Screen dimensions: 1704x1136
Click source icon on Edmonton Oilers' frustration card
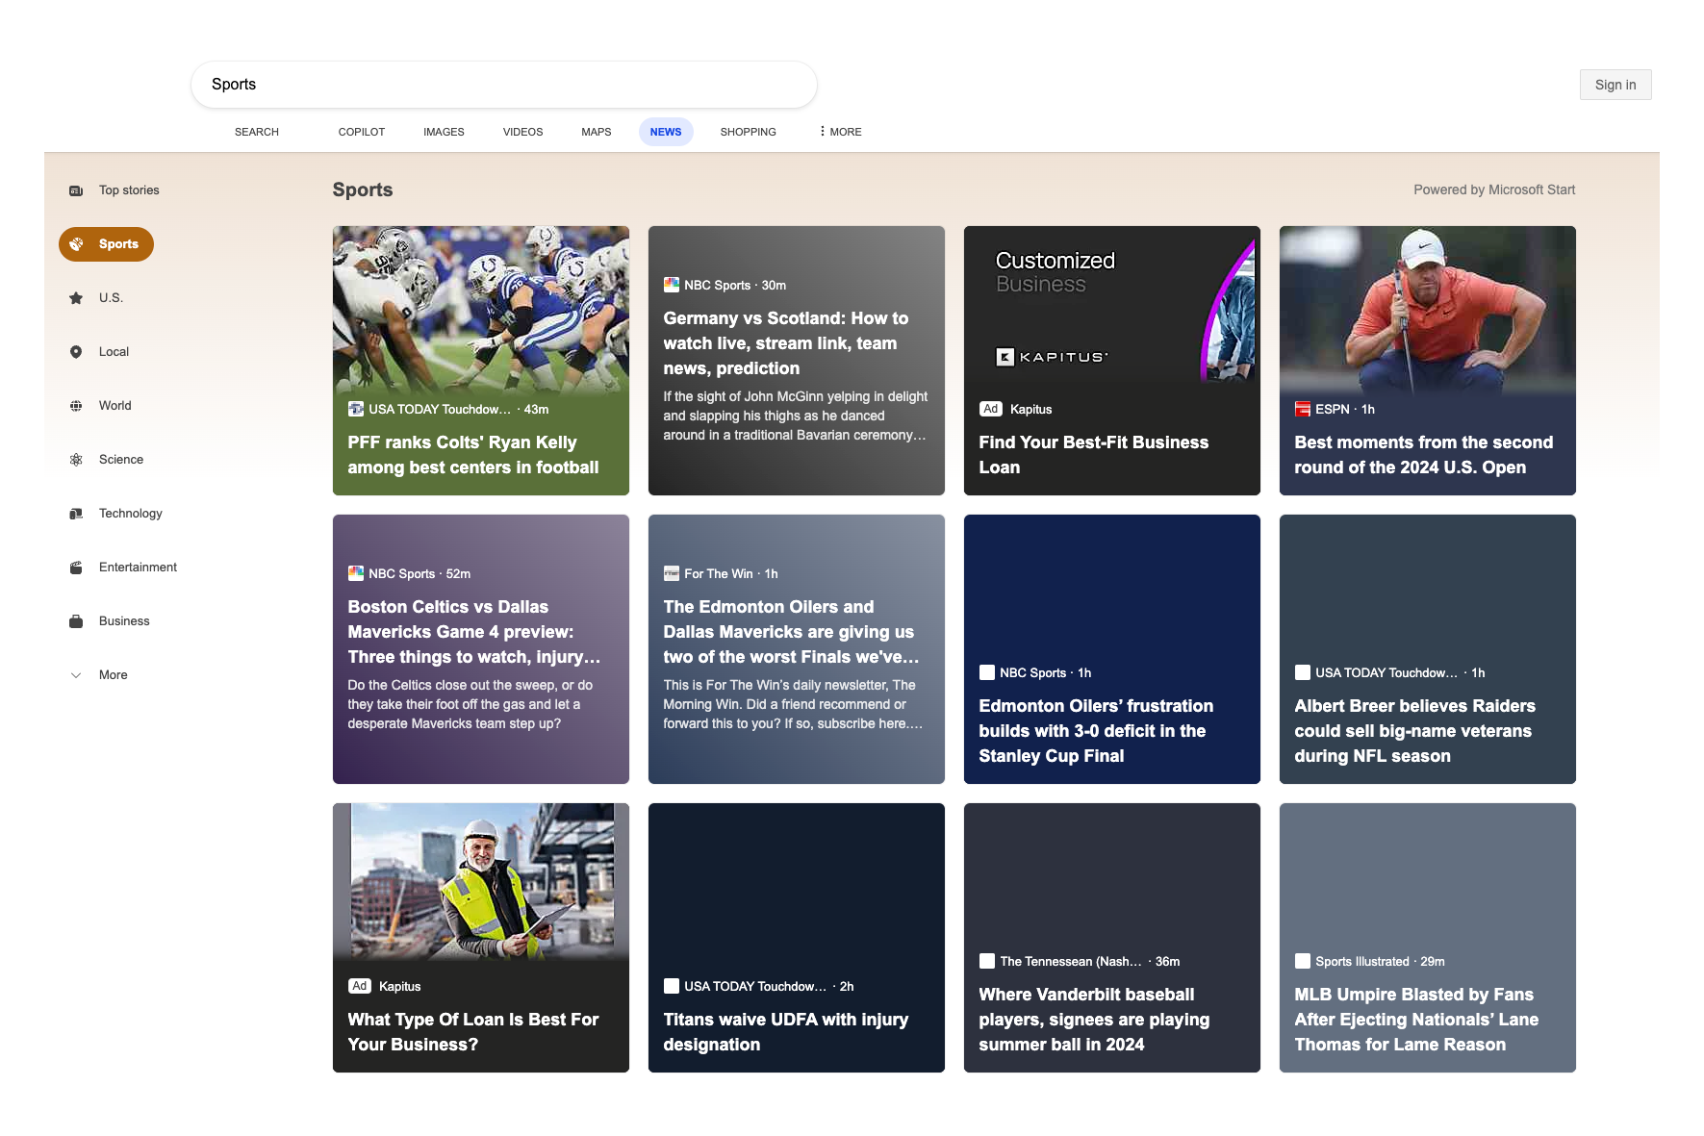987,672
